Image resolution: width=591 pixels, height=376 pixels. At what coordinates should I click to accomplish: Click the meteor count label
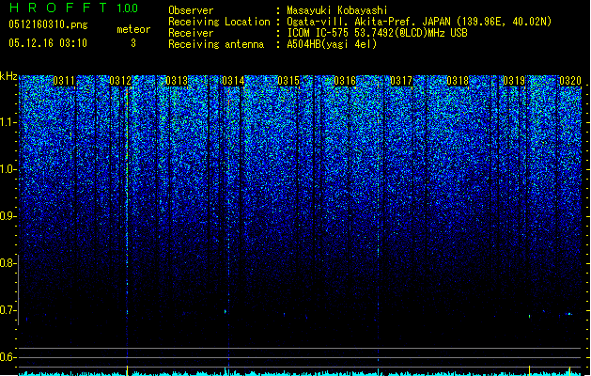[x=133, y=29]
